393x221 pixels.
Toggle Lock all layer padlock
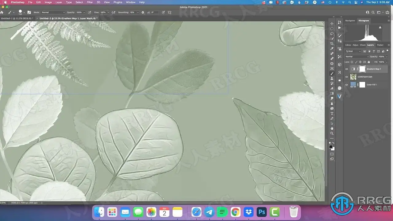tap(369, 62)
